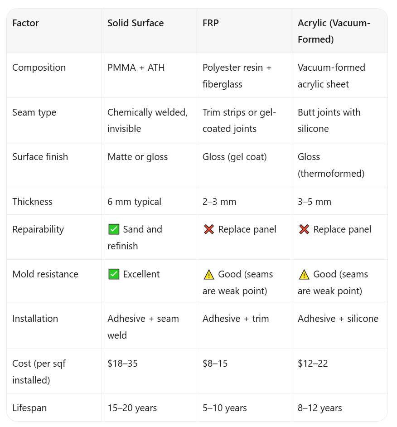
Task: Click yellow warning icon in FRP Mold resistance cell
Action: pos(209,274)
